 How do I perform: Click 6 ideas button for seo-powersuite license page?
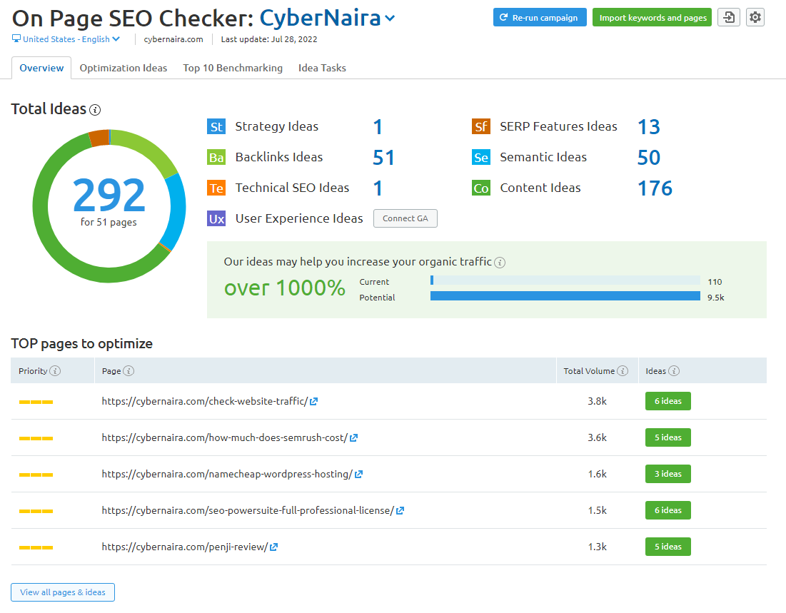click(x=667, y=510)
